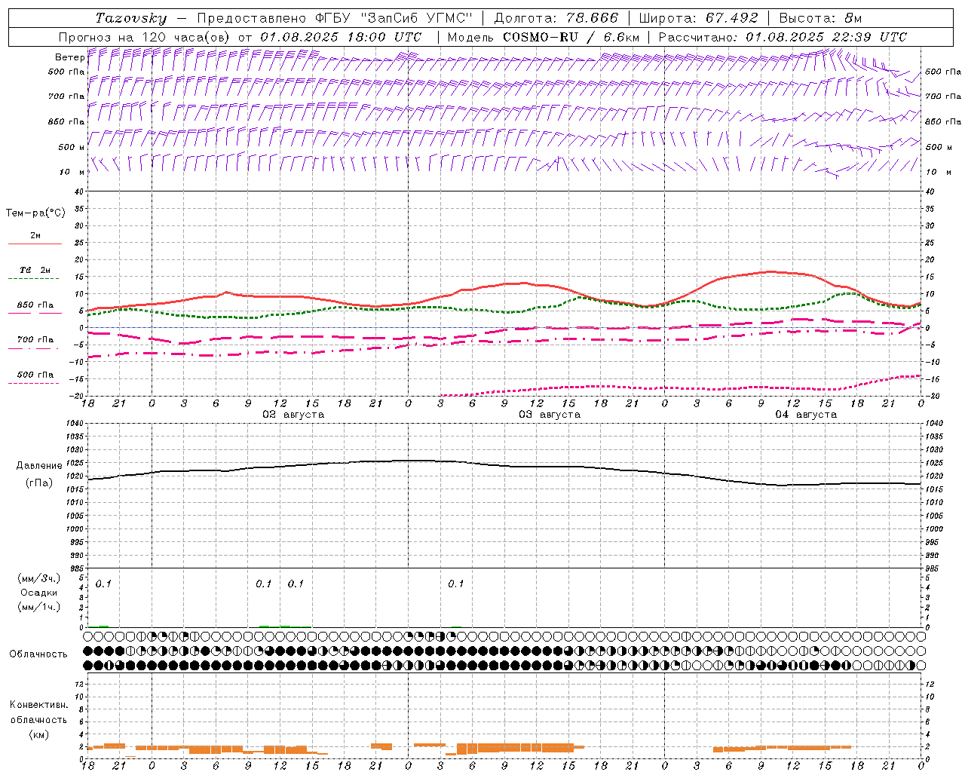This screenshot has height=772, width=965.
Task: Click the Td 2м dew point legend label
Action: [x=35, y=270]
